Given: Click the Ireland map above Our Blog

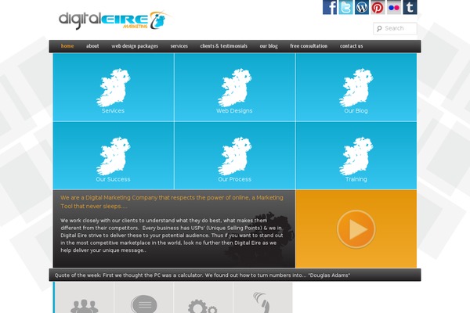Looking at the screenshot, I should click(356, 88).
